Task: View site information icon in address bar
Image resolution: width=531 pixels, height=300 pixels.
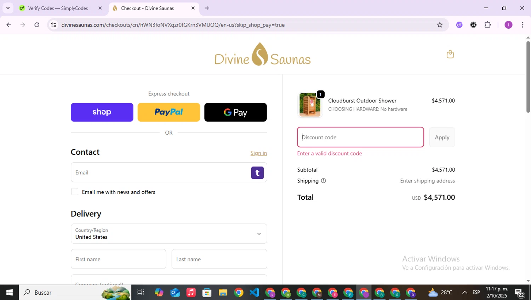Action: [53, 25]
